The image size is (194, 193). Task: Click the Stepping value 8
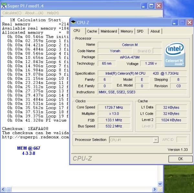pyautogui.click(x=178, y=80)
